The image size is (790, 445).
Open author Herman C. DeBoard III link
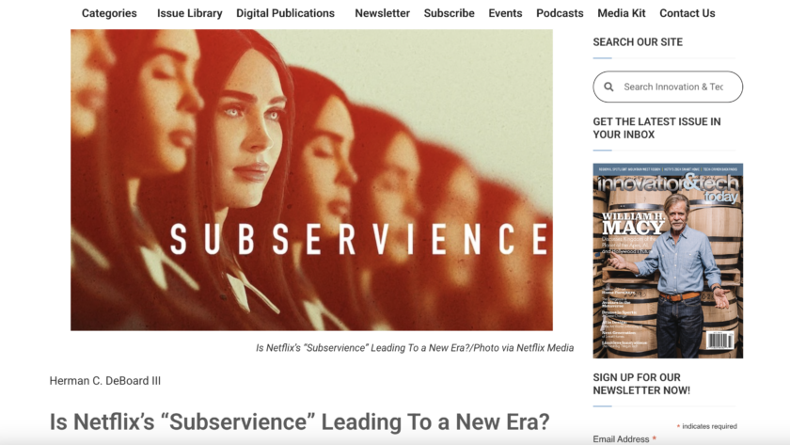point(104,381)
